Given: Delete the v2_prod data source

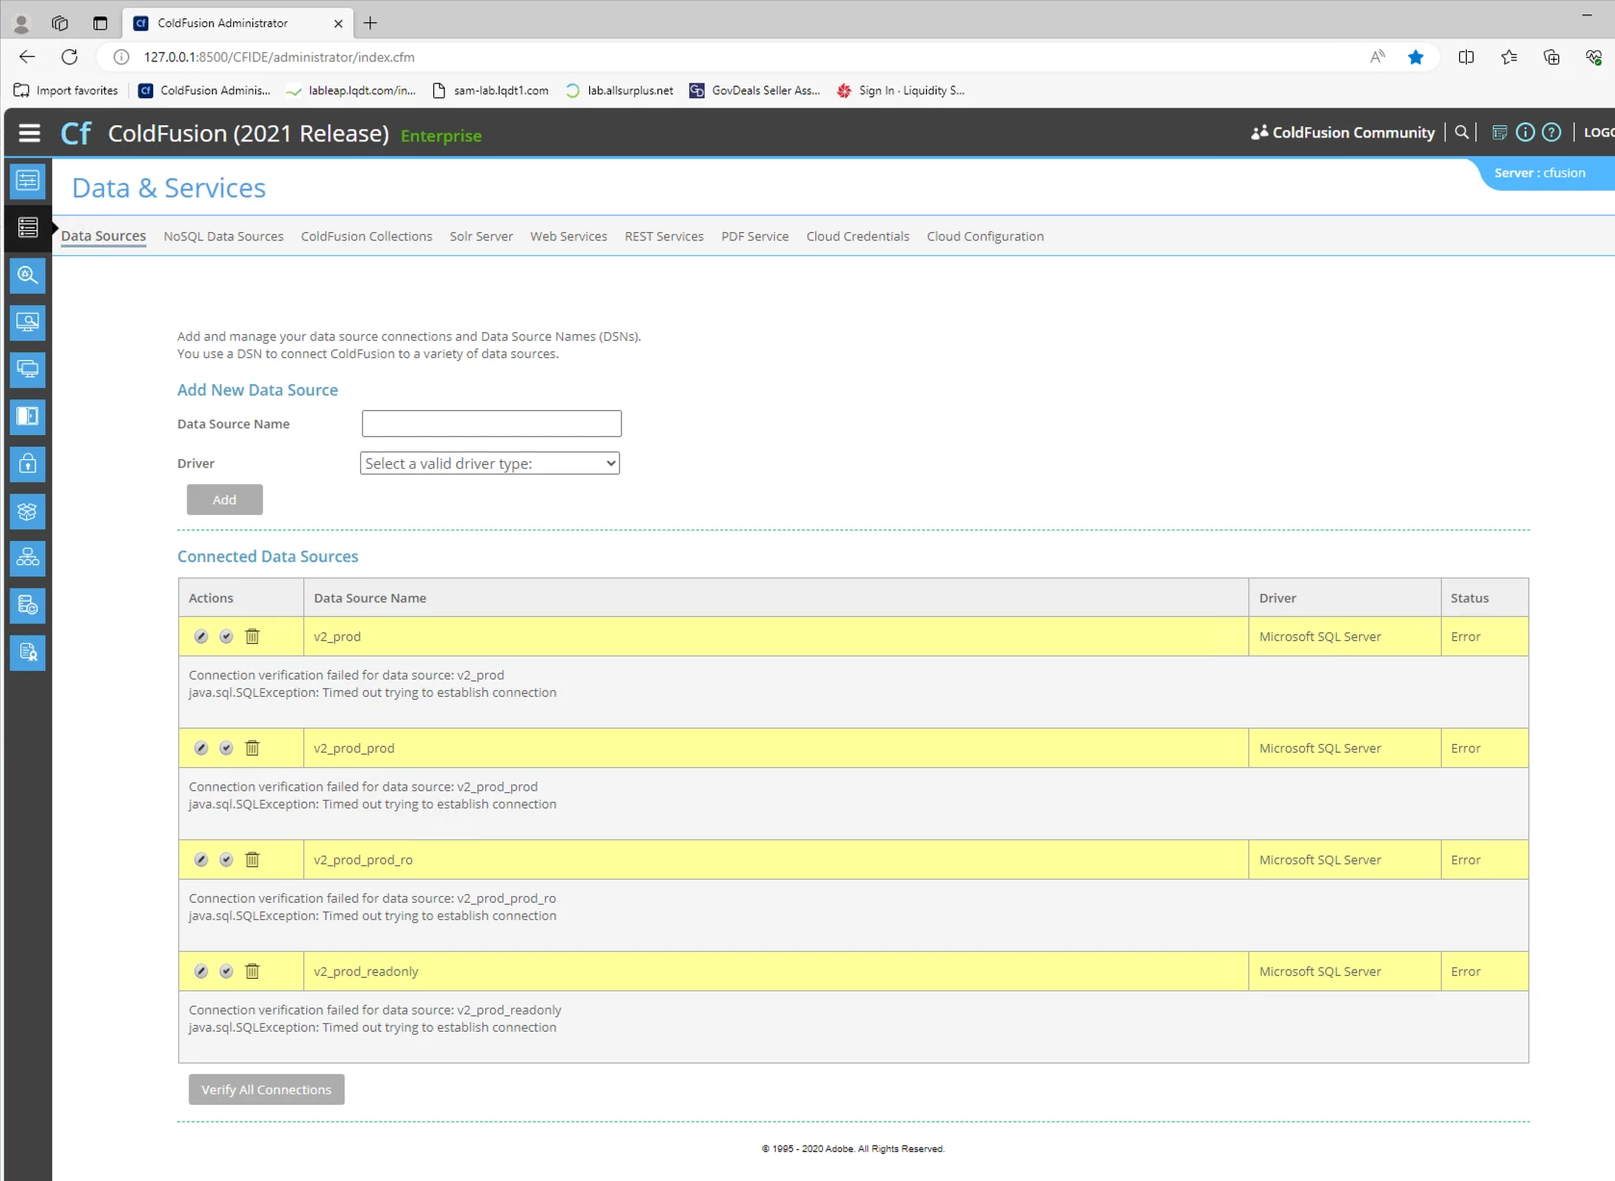Looking at the screenshot, I should tap(252, 636).
